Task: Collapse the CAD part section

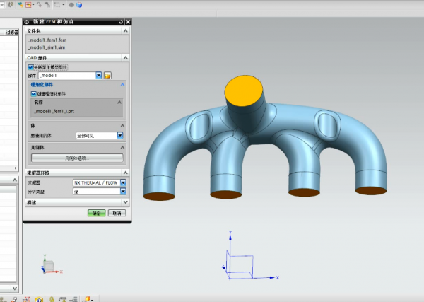Action: 125,57
